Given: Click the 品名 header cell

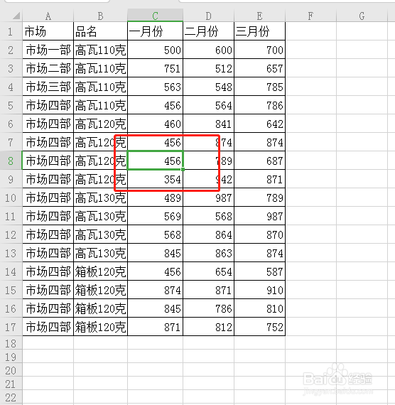Looking at the screenshot, I should [x=100, y=31].
